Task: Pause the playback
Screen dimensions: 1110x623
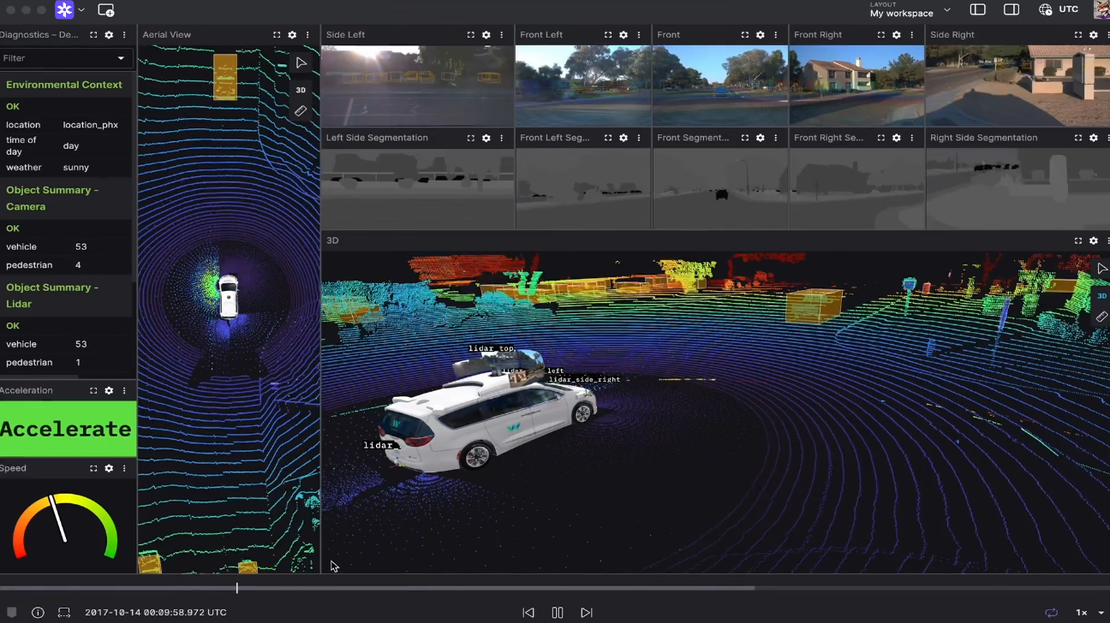Action: [x=558, y=613]
